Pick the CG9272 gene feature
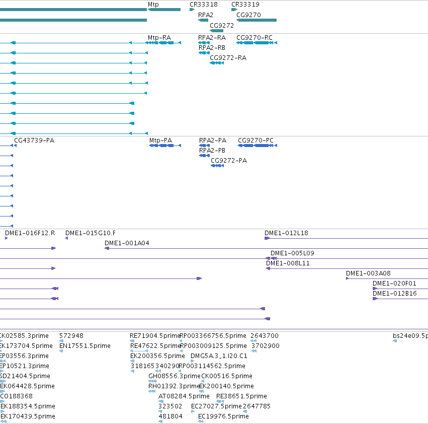The image size is (428, 424). (216, 31)
